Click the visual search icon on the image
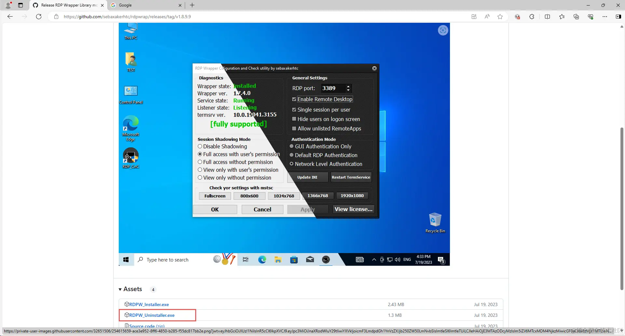 point(443,30)
